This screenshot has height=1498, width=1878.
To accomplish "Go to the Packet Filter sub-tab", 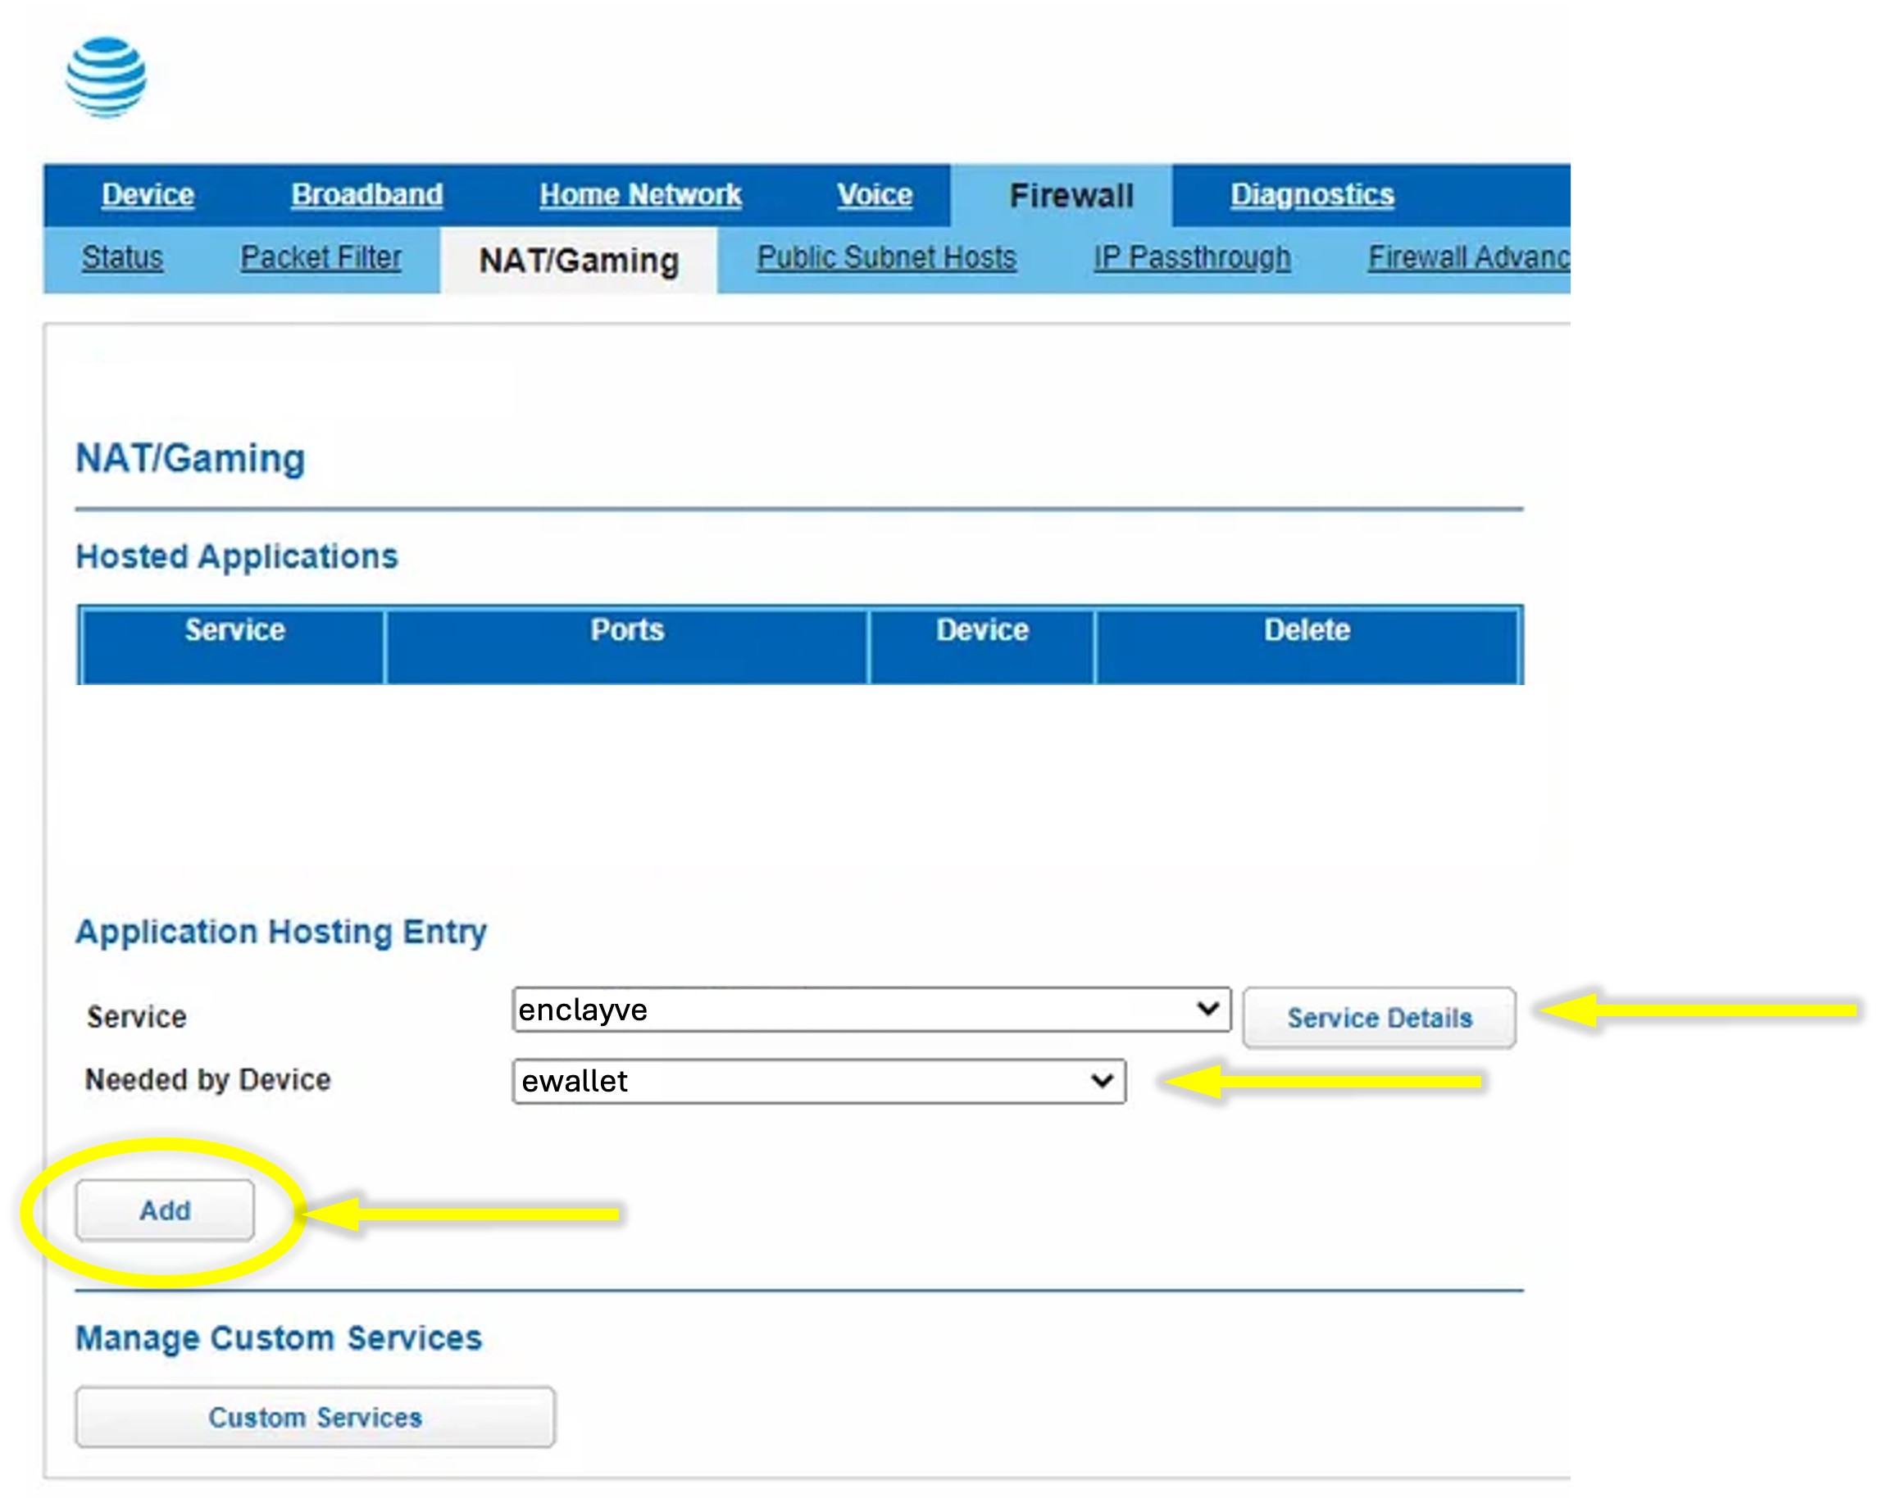I will [x=321, y=257].
